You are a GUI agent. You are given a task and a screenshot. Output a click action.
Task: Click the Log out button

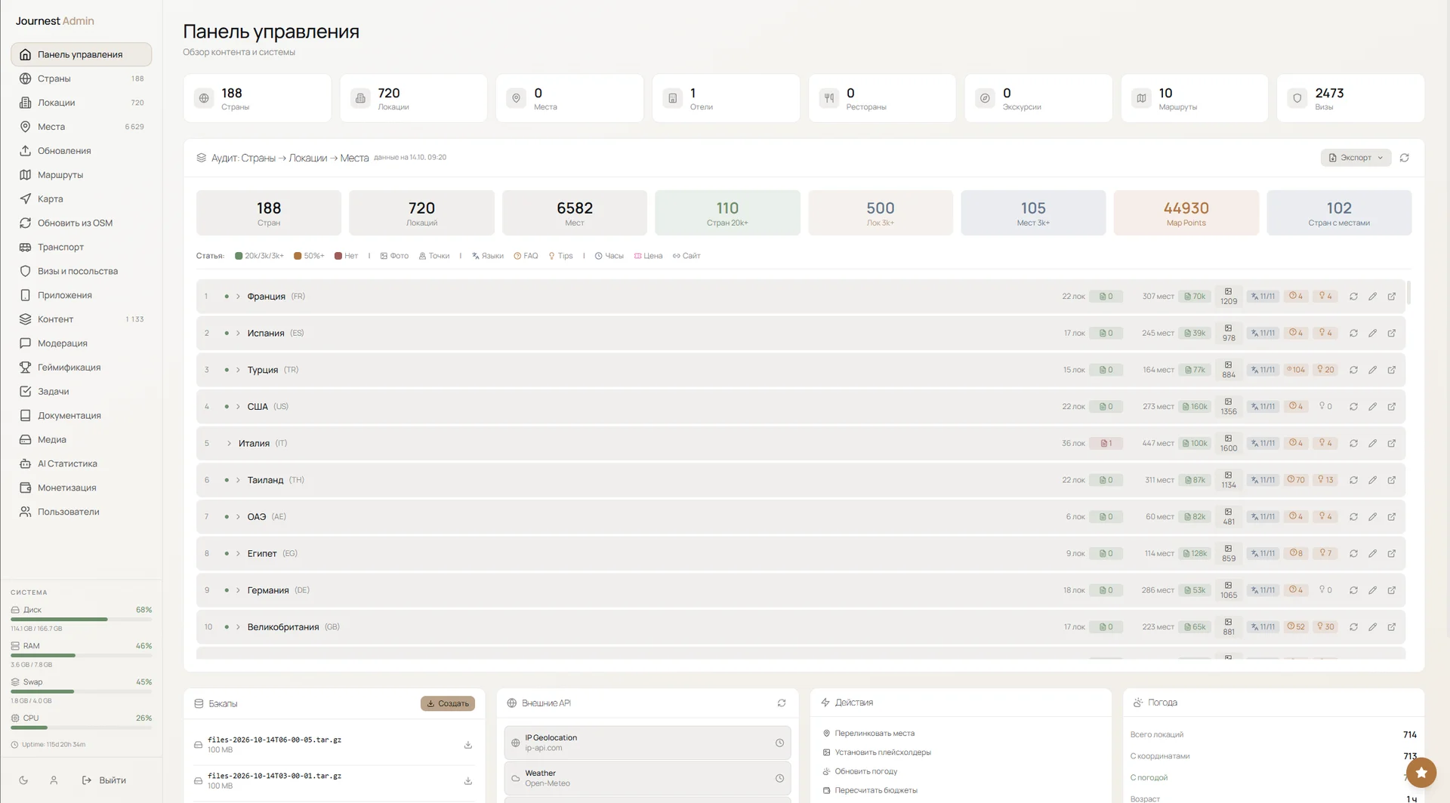(104, 780)
